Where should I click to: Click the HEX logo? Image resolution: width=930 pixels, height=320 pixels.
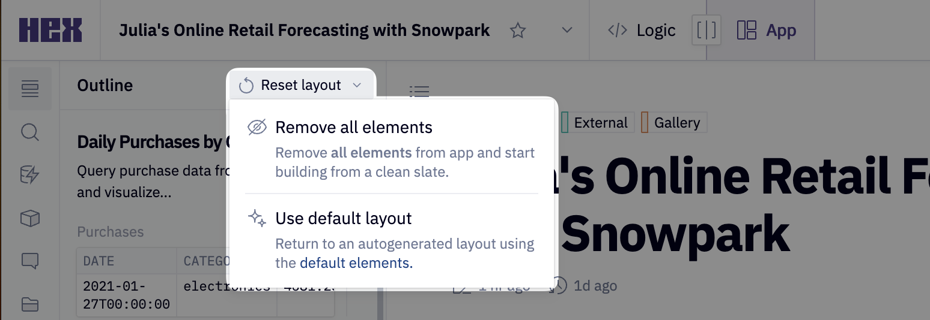click(50, 31)
